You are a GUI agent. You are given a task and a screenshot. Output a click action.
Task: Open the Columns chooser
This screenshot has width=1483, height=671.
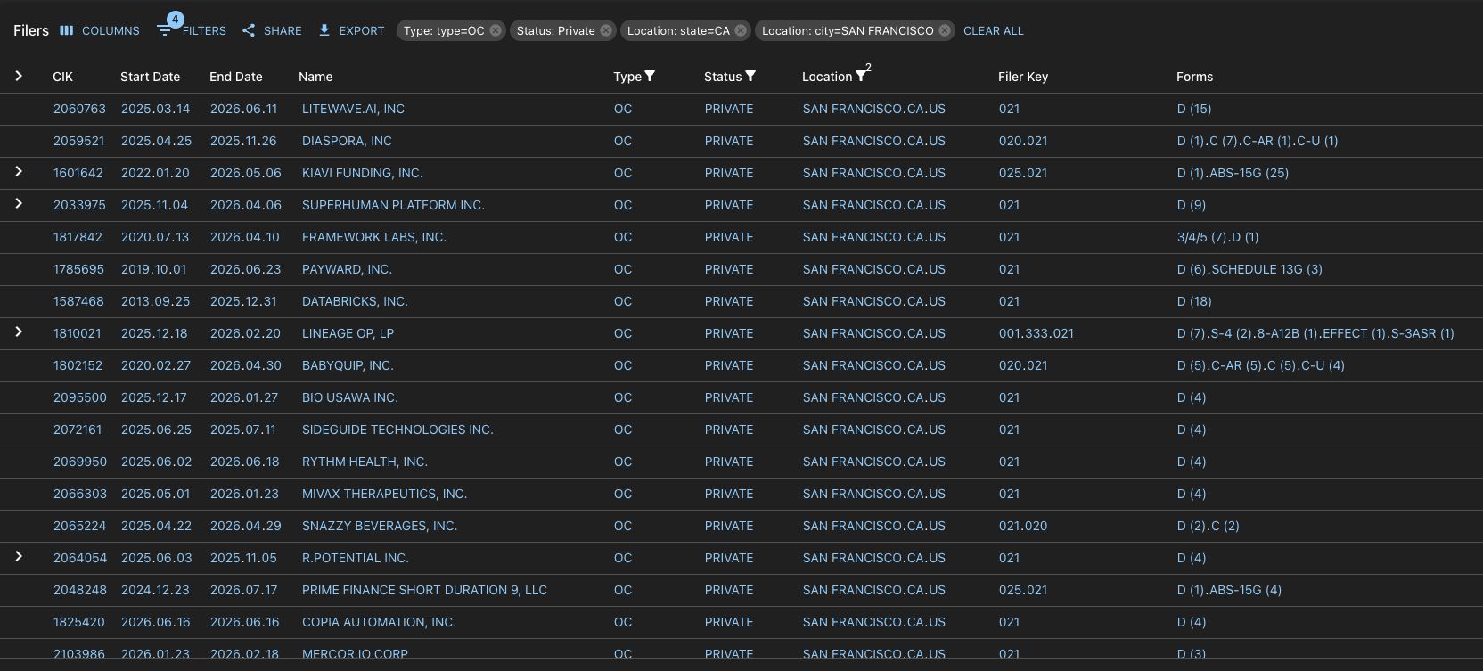click(100, 30)
